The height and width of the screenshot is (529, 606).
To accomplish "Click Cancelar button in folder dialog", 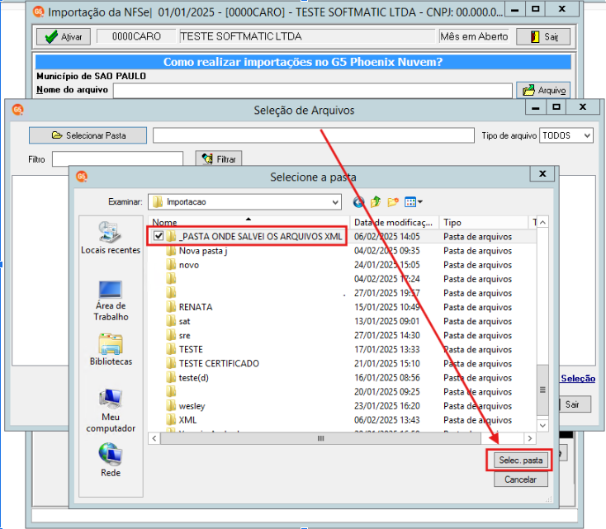I will point(521,479).
